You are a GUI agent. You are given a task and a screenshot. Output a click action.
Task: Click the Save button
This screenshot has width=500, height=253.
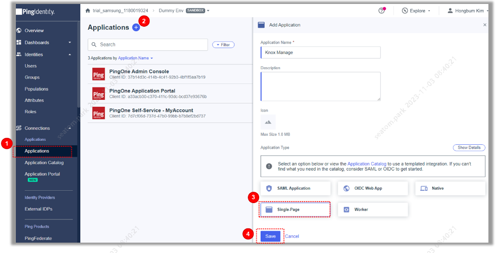coord(271,236)
